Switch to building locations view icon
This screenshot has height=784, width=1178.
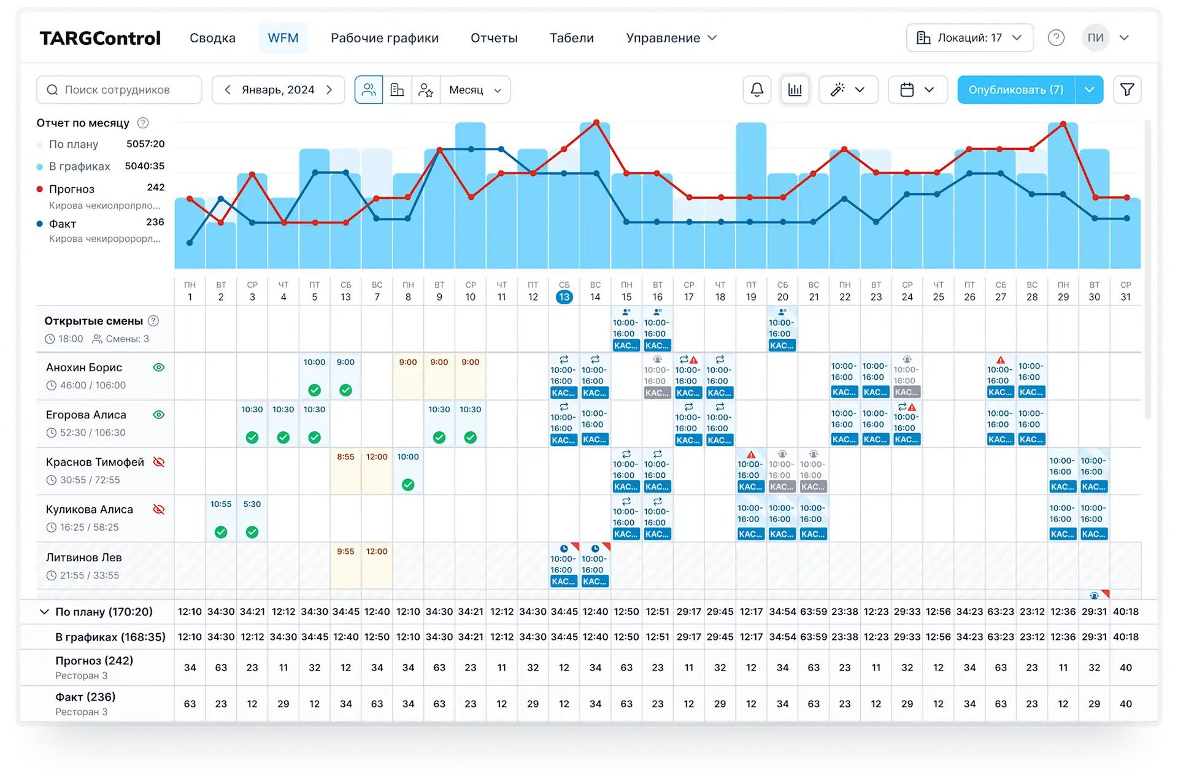click(397, 90)
